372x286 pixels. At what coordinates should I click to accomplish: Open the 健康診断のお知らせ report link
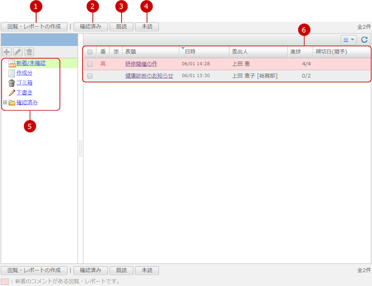tap(149, 75)
